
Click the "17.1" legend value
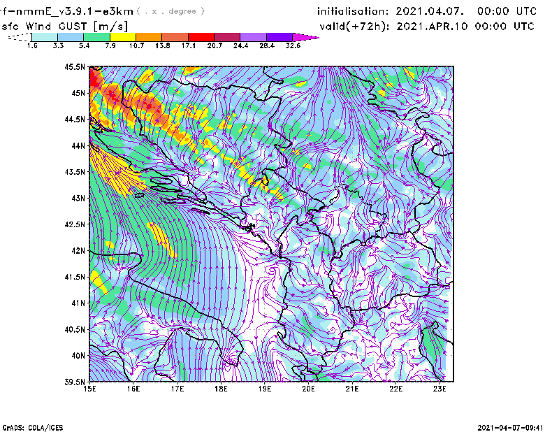click(189, 45)
